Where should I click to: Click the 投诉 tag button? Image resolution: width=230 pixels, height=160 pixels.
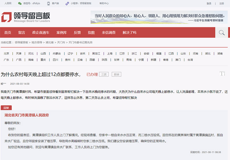tap(116, 74)
